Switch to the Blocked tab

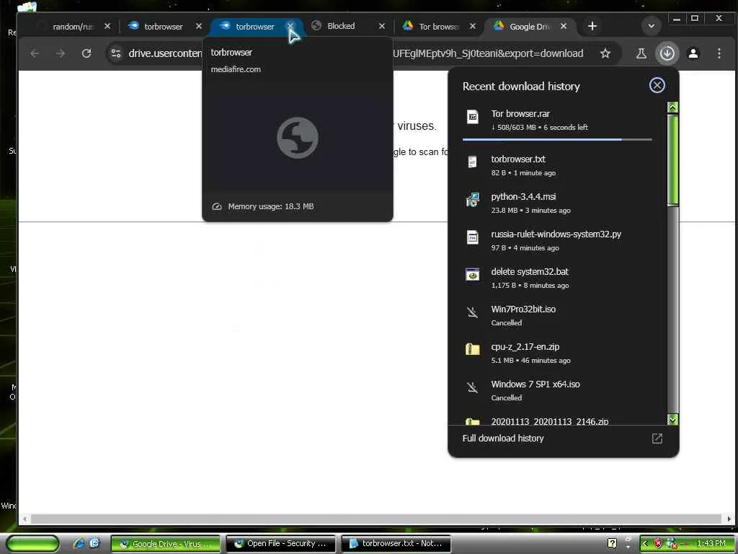pos(341,27)
